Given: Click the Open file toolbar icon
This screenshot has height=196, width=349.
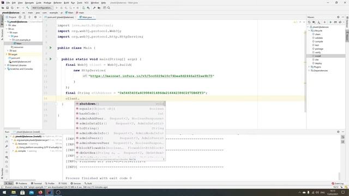Looking at the screenshot, I should tap(3, 8).
